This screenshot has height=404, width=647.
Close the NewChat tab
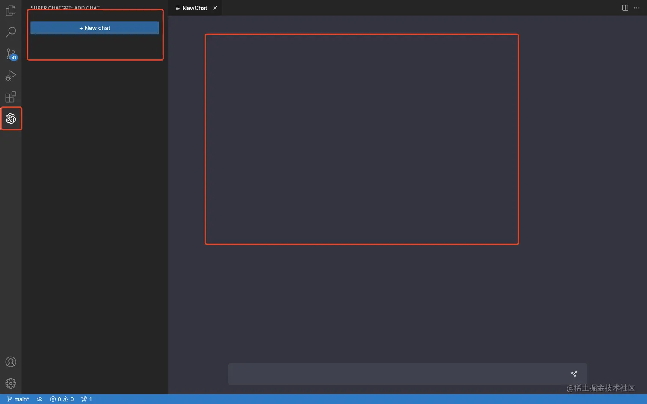215,8
